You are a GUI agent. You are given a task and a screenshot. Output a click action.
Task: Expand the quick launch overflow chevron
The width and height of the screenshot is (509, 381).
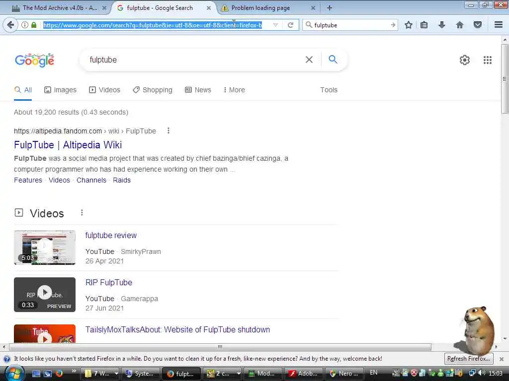(x=74, y=371)
